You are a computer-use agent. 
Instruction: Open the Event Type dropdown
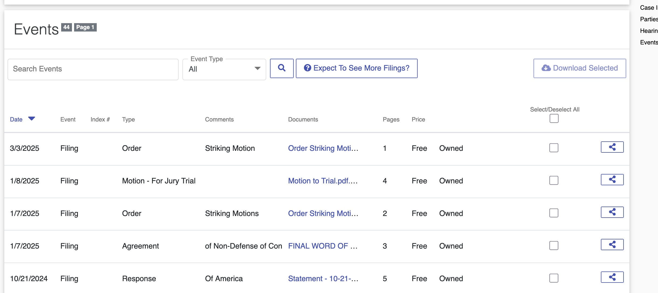point(224,69)
